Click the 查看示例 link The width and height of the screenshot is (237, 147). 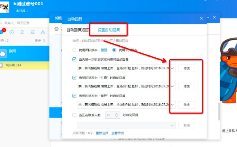click(118, 133)
